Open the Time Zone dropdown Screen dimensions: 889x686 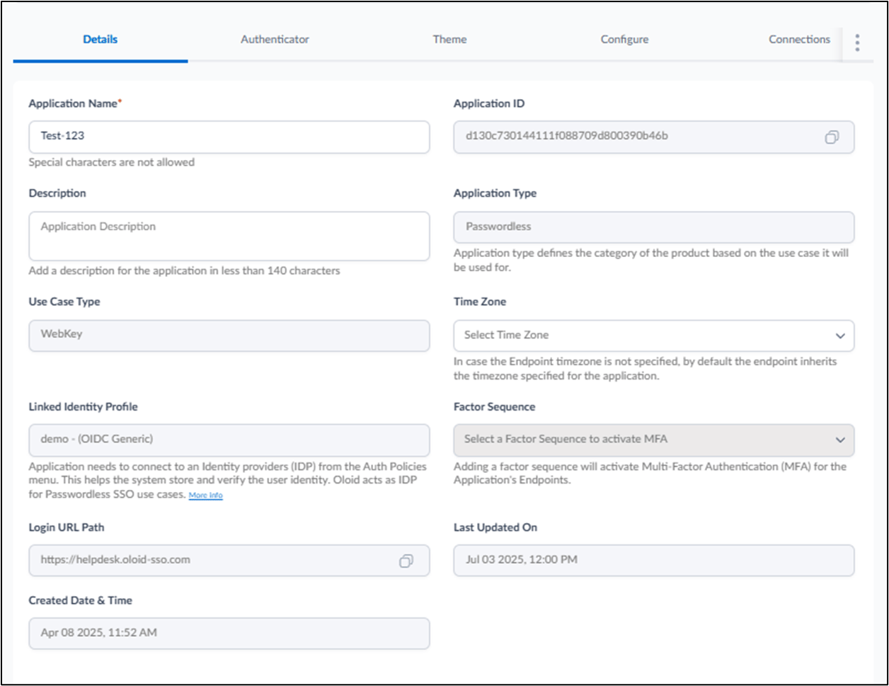tap(653, 336)
